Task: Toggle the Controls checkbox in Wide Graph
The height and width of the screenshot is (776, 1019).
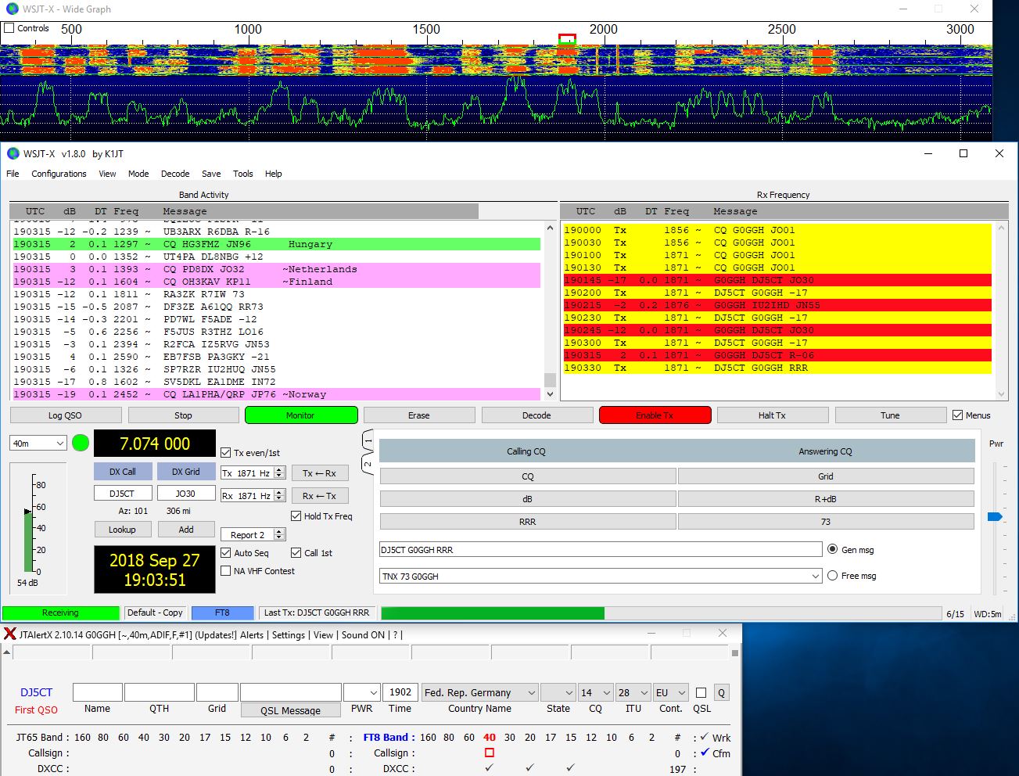Action: pyautogui.click(x=9, y=28)
